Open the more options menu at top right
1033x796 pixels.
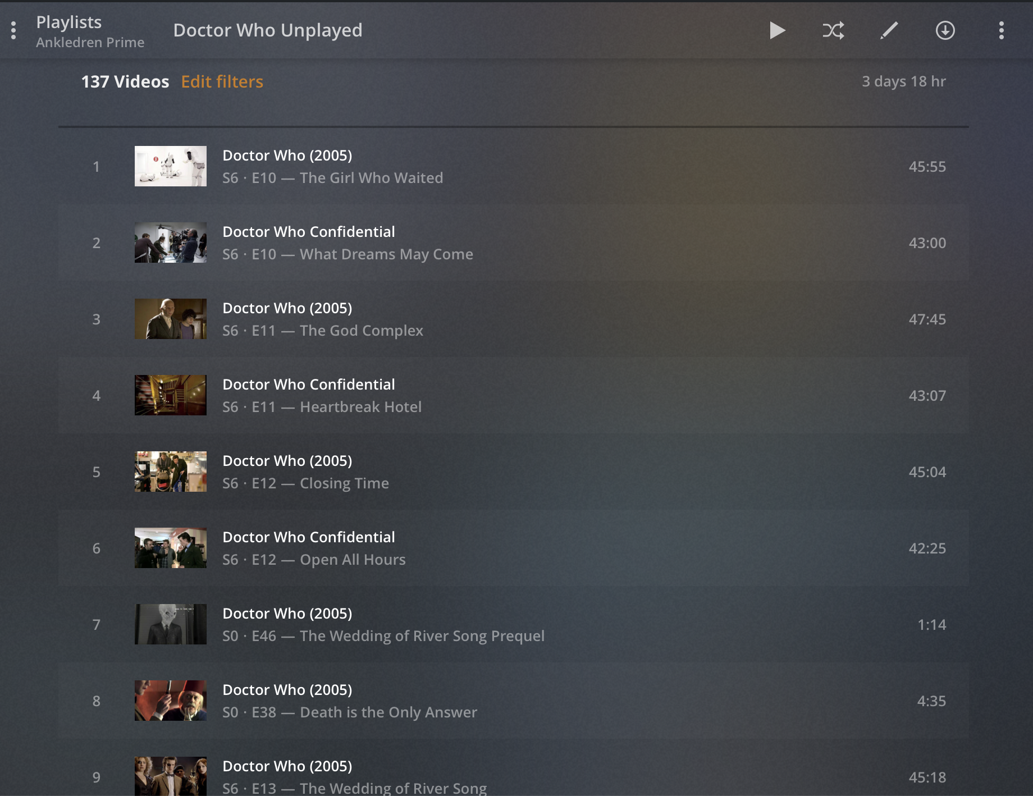pyautogui.click(x=1001, y=30)
